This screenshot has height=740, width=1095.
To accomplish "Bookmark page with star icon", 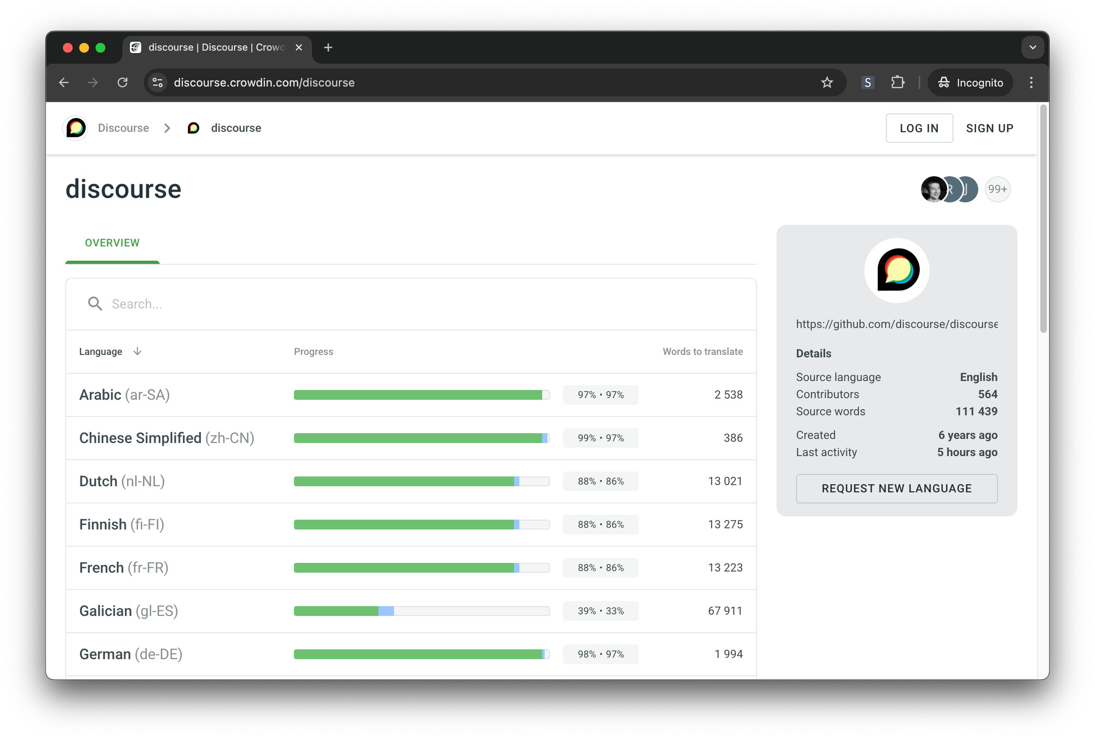I will [827, 83].
